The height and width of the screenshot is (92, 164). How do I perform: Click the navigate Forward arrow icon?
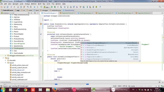click(x=38, y=7)
